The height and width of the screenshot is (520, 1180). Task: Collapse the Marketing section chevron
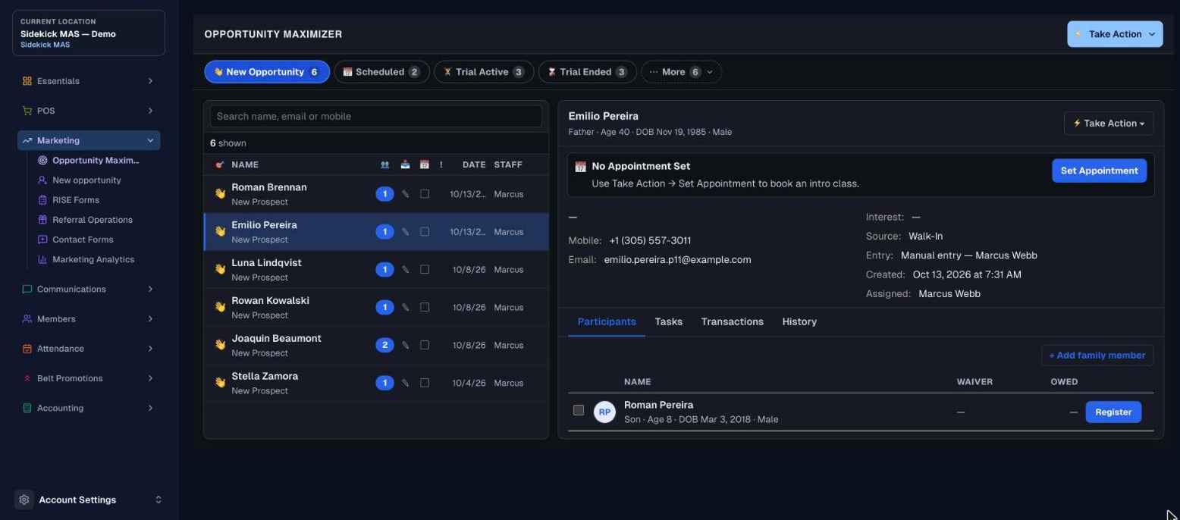coord(150,140)
